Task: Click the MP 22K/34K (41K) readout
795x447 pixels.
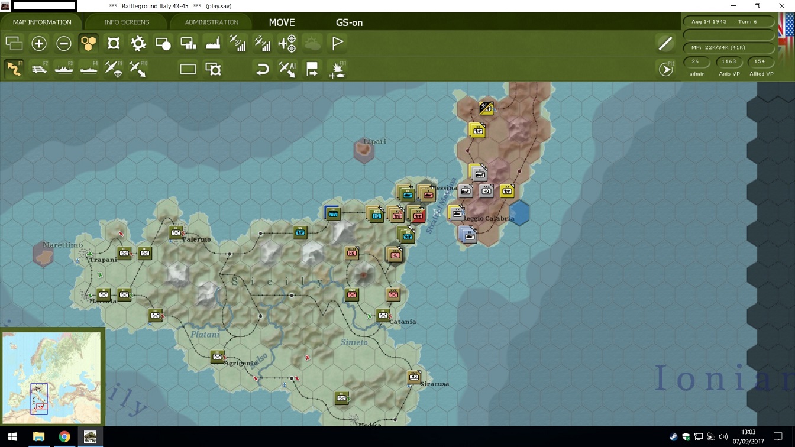Action: pos(729,47)
